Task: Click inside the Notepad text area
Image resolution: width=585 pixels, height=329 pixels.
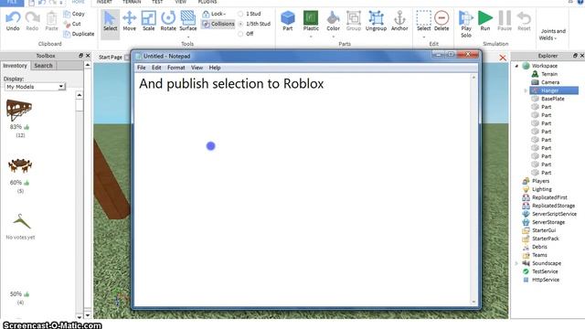Action: (x=303, y=190)
